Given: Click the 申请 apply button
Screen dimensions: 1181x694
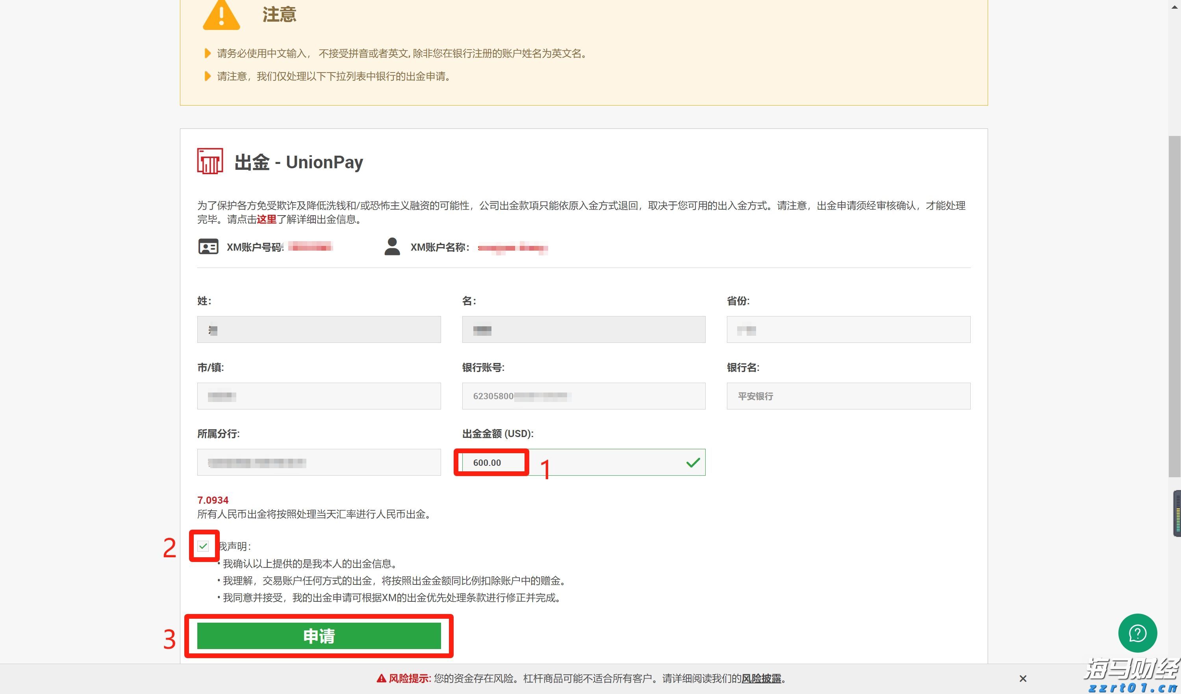Looking at the screenshot, I should pos(319,636).
